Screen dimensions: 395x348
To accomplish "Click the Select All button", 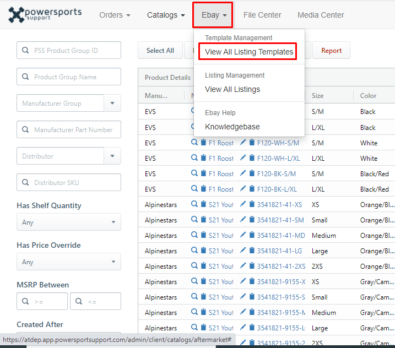I will click(160, 50).
